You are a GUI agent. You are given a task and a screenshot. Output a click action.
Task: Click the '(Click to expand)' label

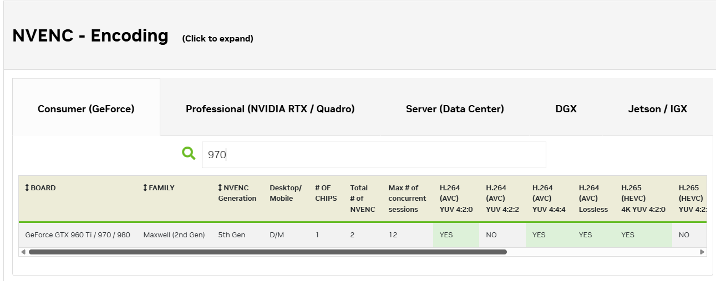pyautogui.click(x=217, y=39)
